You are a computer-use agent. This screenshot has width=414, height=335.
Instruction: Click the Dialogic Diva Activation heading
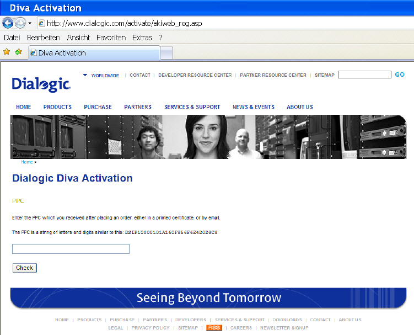click(x=72, y=178)
